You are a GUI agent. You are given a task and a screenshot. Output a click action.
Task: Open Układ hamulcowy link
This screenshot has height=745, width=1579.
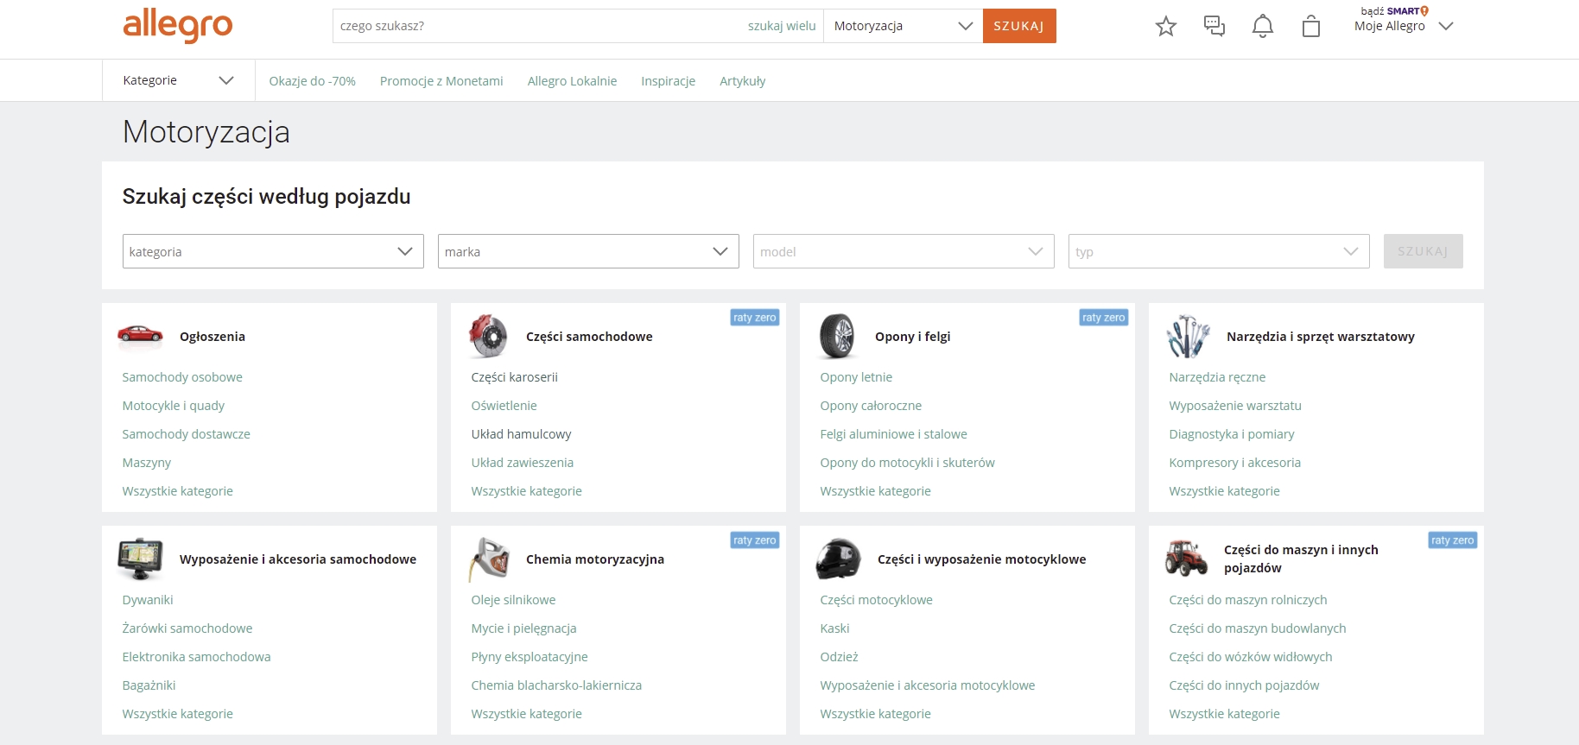point(522,434)
